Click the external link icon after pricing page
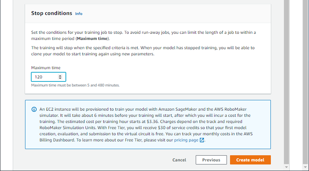The image size is (309, 171). [x=202, y=140]
